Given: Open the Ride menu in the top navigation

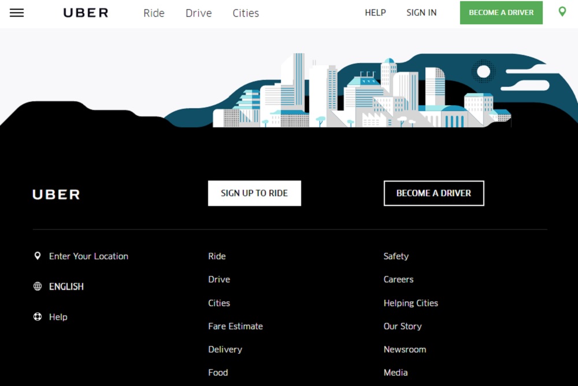Looking at the screenshot, I should pyautogui.click(x=154, y=13).
